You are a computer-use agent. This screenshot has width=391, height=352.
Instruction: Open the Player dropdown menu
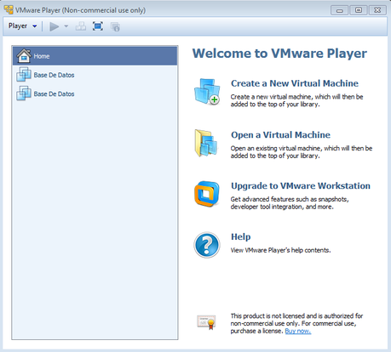pyautogui.click(x=22, y=26)
